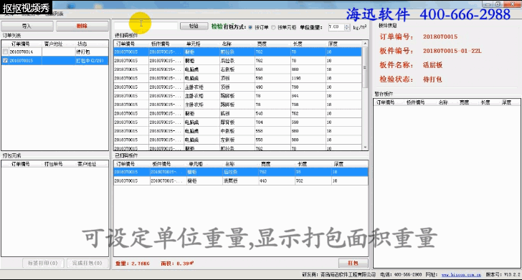
Task: Click the 单位重量 value field
Action: tap(336, 27)
